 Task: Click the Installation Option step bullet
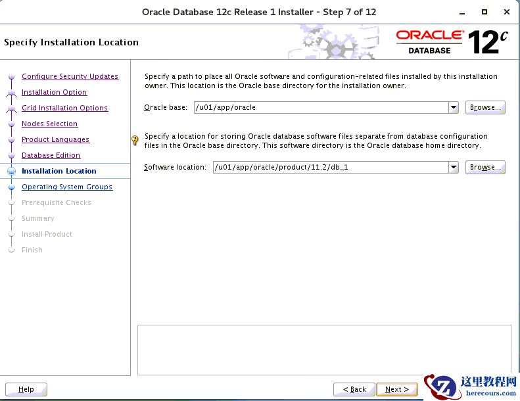(x=12, y=93)
